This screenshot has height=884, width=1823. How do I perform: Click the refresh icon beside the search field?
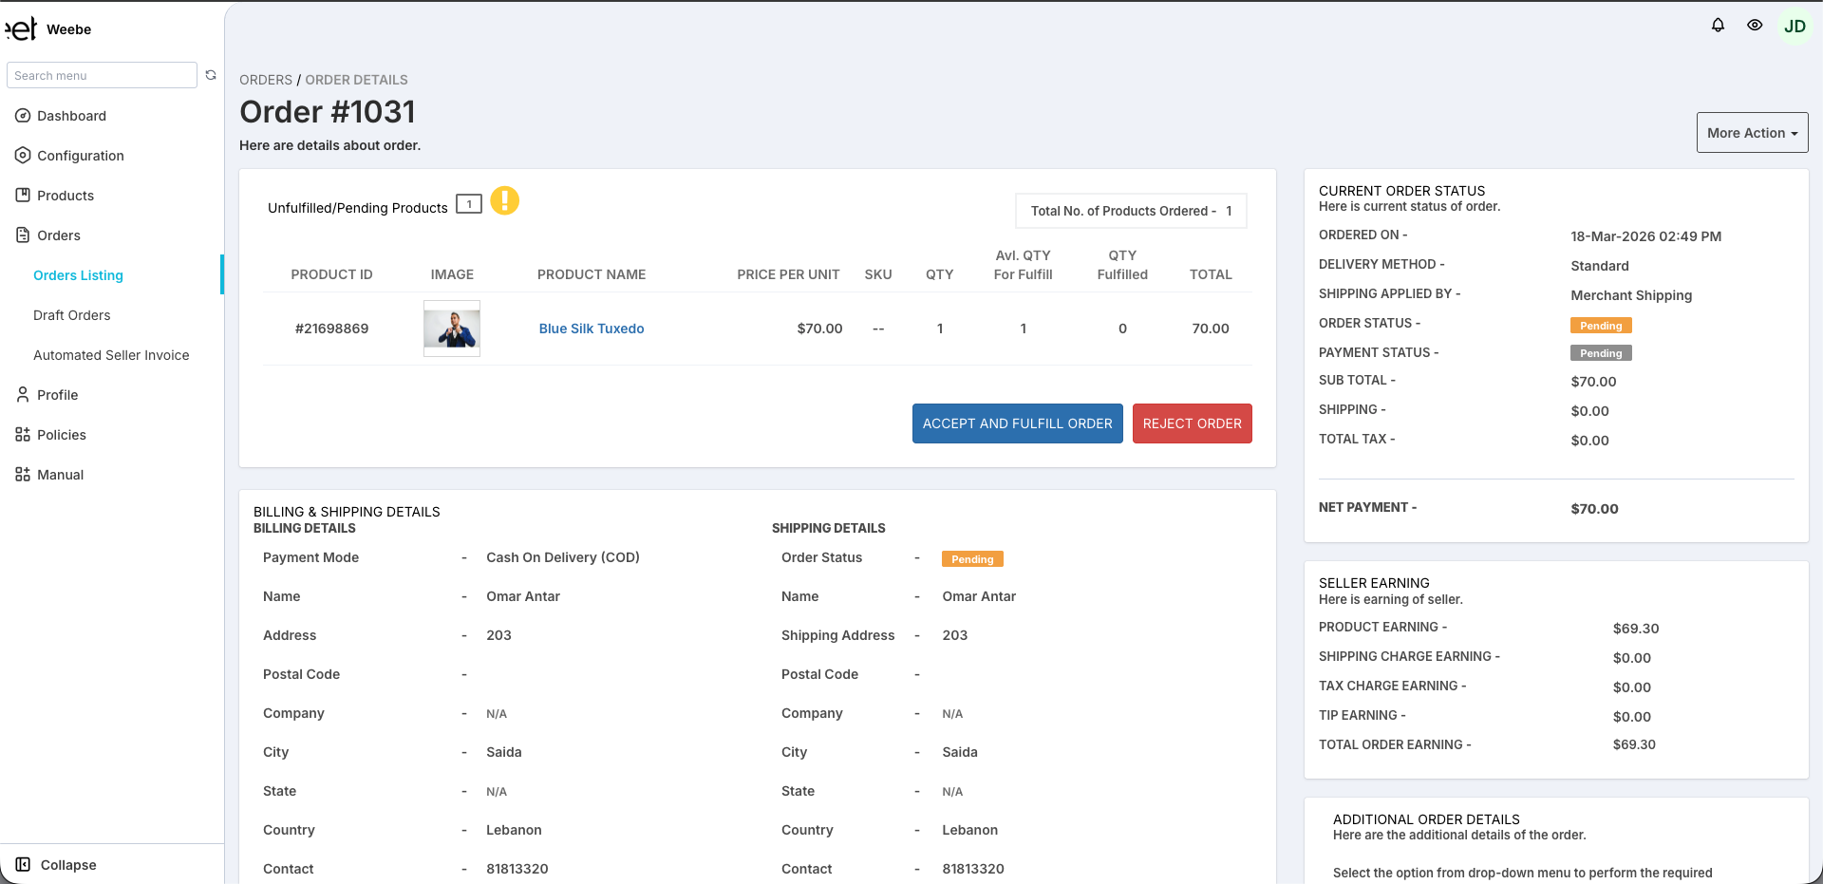(x=210, y=74)
